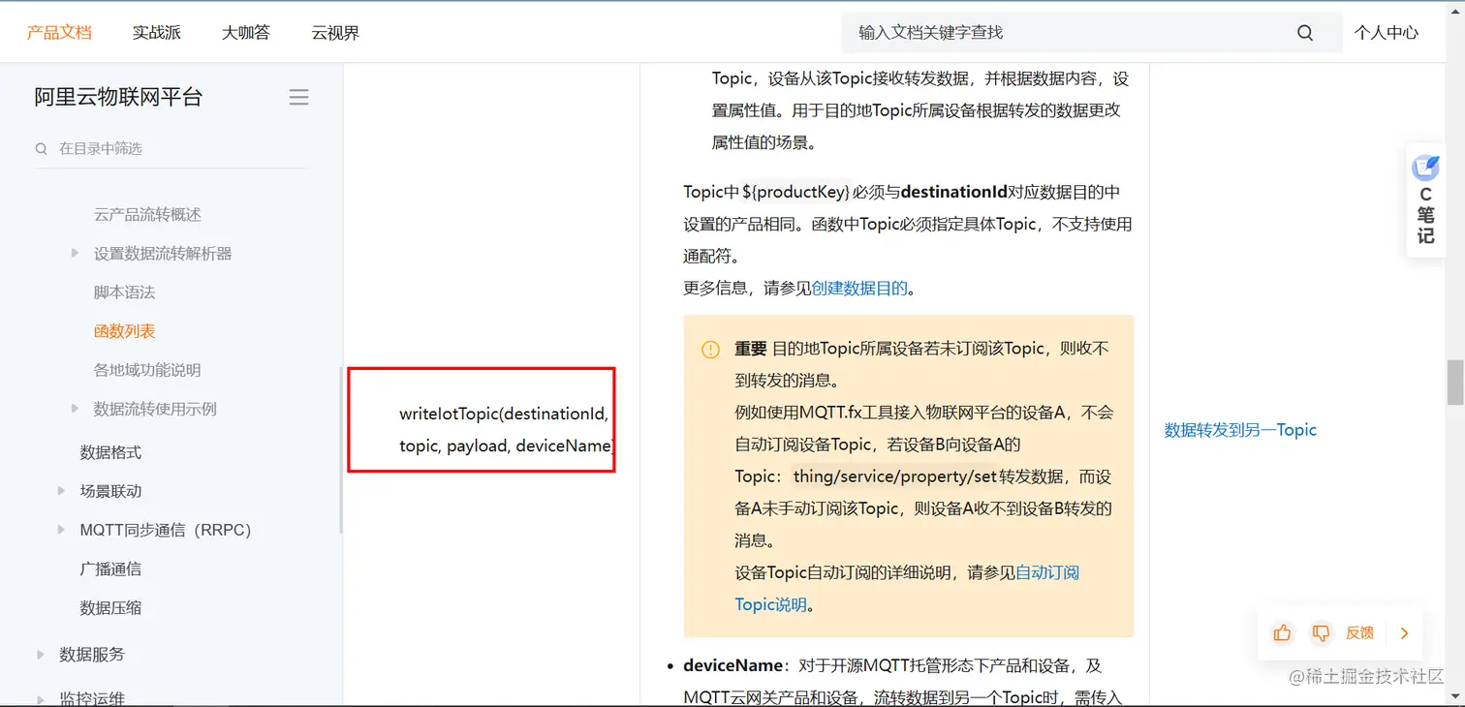This screenshot has width=1465, height=707.
Task: Open 广播通信 in the sidebar
Action: click(x=110, y=569)
